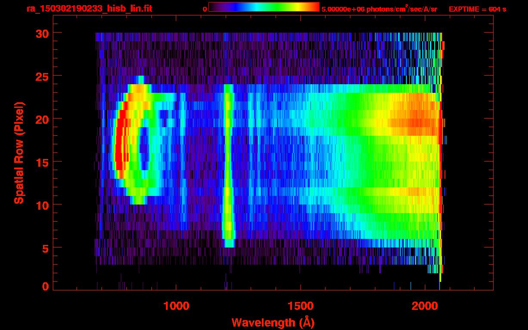Click the y-axis tick label 25
The image size is (528, 330).
tap(42, 76)
